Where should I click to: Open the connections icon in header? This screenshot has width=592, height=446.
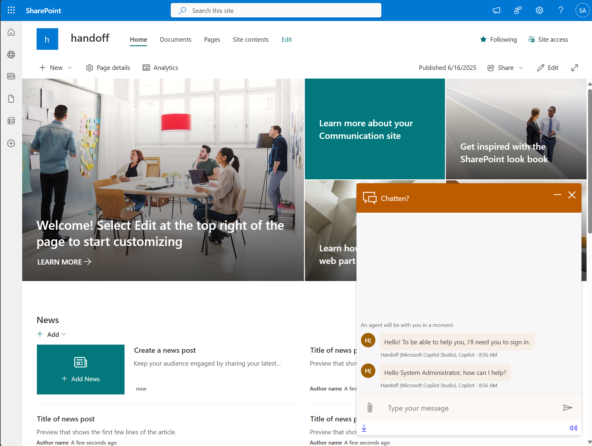[x=518, y=10]
